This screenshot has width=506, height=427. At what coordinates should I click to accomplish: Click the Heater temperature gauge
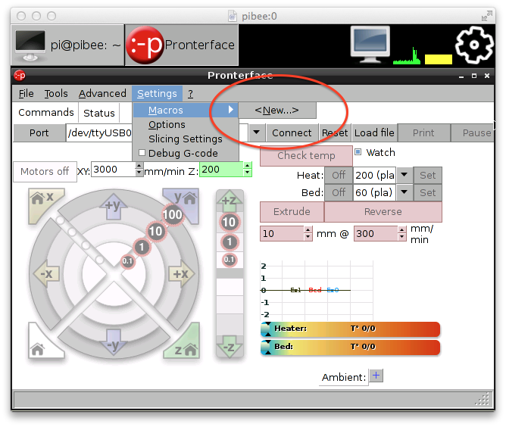point(350,329)
